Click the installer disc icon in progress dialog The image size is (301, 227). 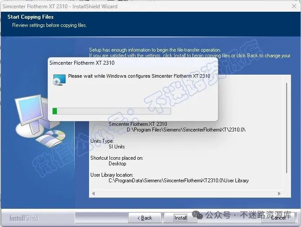pyautogui.click(x=59, y=80)
